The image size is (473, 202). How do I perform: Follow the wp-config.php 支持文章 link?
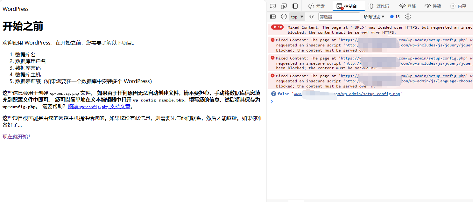(x=100, y=106)
